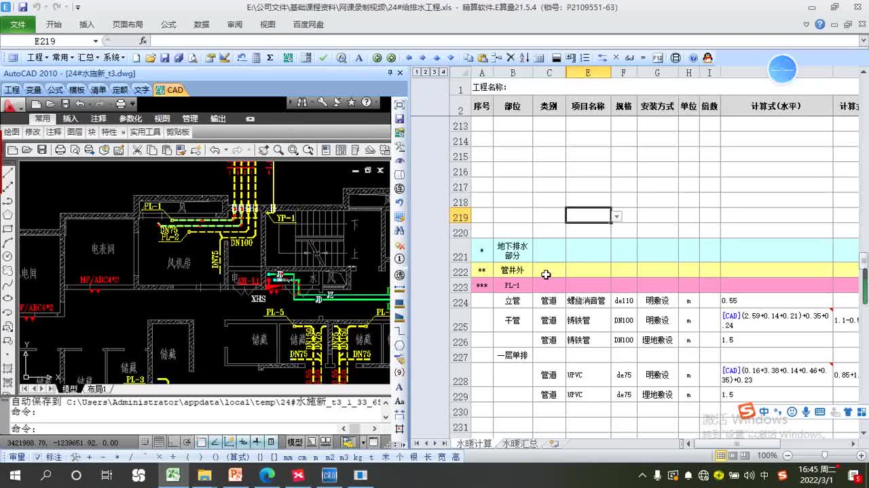869x488 pixels.
Task: Click the zoom slider at 100%
Action: point(824,455)
